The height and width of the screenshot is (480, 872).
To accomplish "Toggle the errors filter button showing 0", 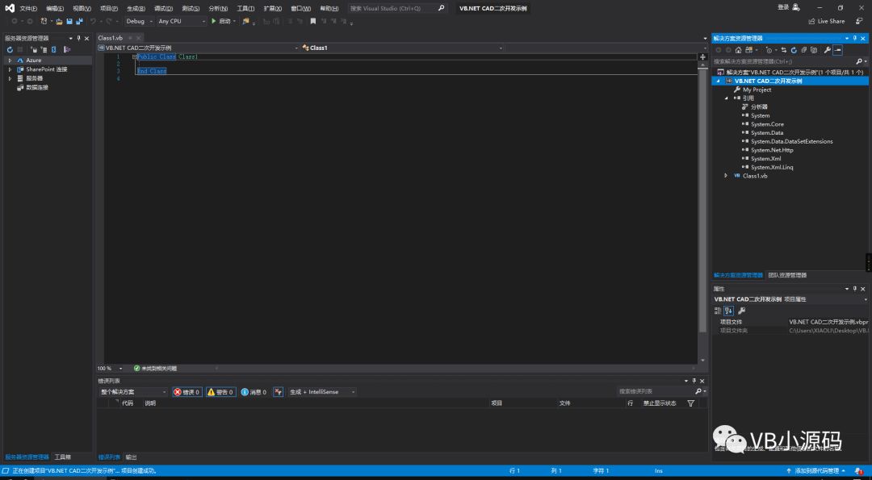I will pos(187,392).
